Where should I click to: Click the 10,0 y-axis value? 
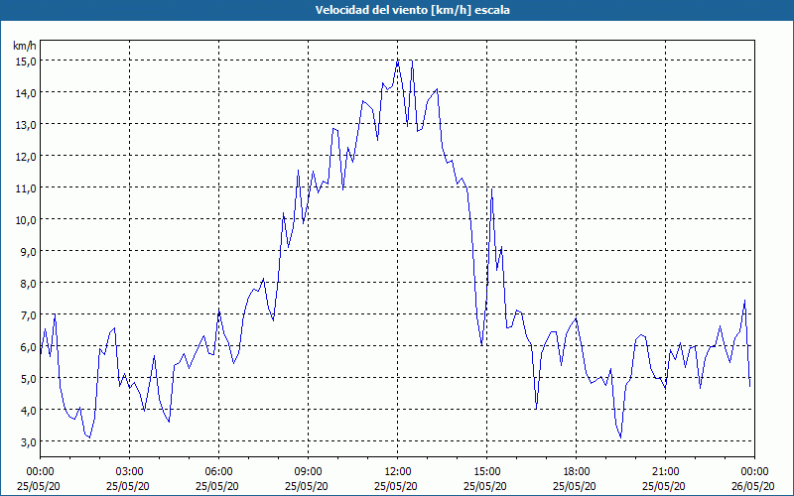pos(26,220)
